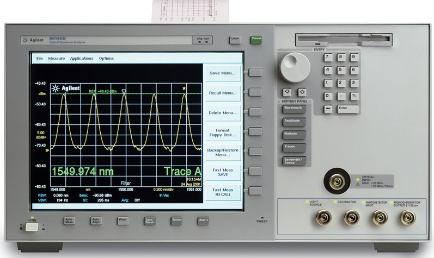434x258 pixels.
Task: Tap keypad digit 1
Action: coord(328,83)
